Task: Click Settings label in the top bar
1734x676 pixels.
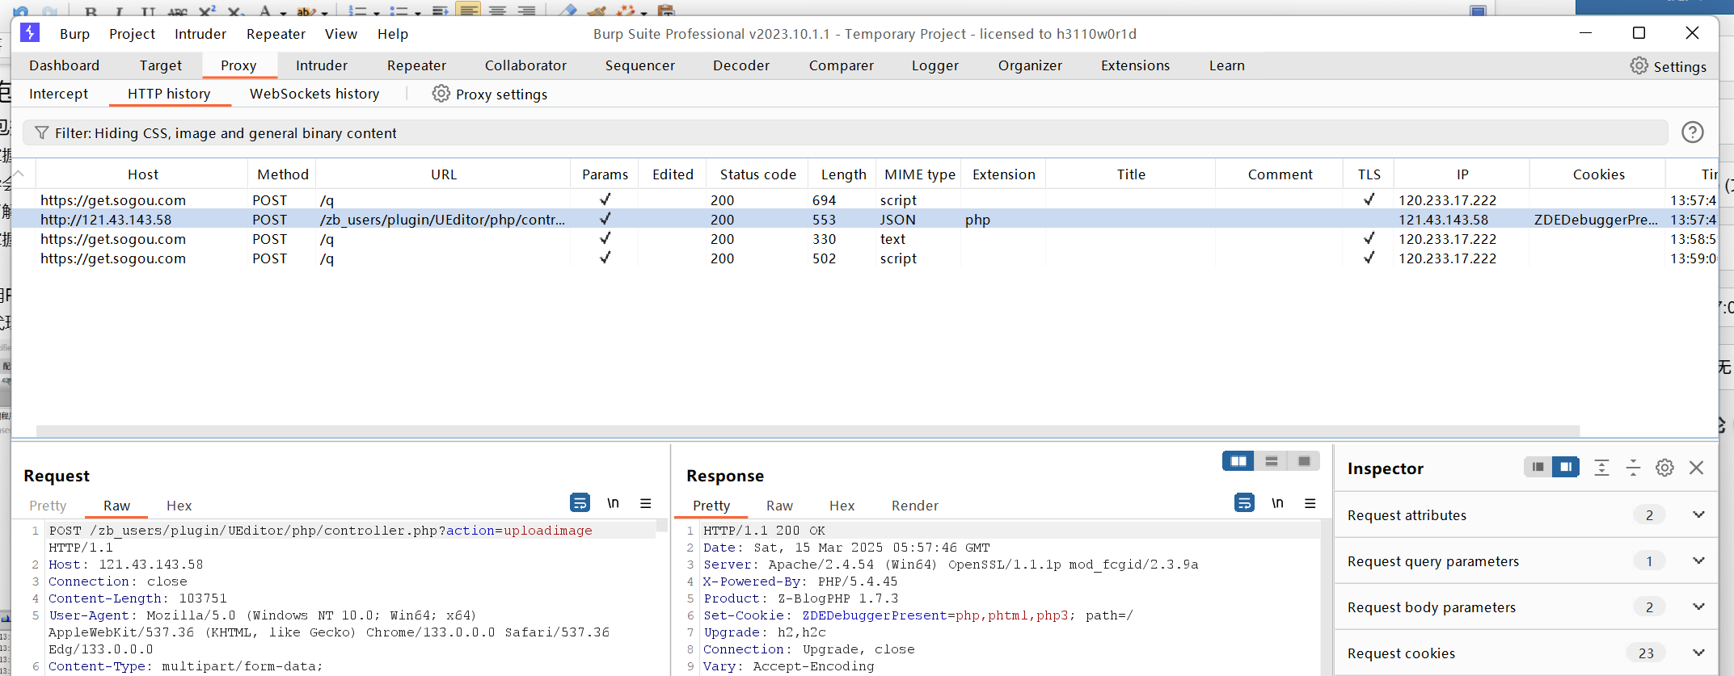Action: coord(1680,66)
